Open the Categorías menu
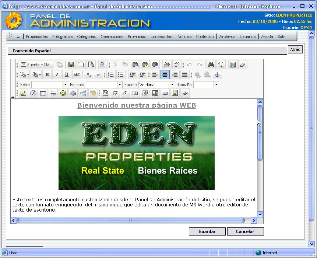 [87, 36]
